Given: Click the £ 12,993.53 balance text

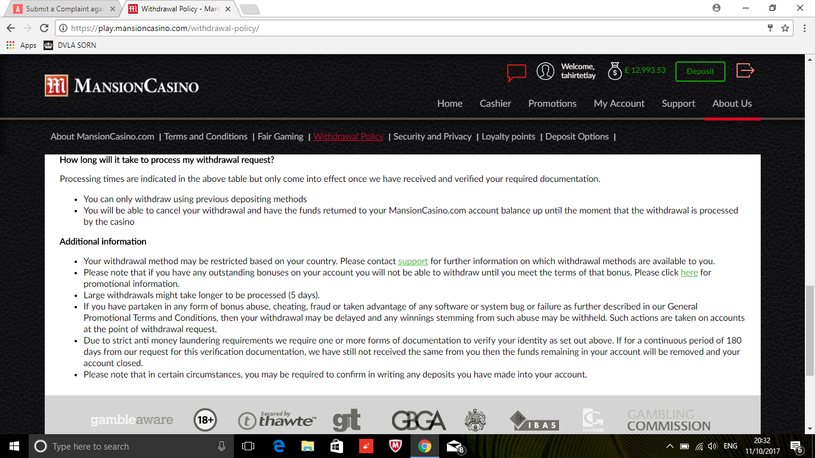Looking at the screenshot, I should coord(645,70).
